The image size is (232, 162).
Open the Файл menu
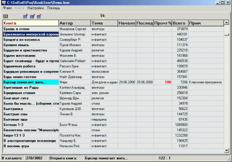8,8
